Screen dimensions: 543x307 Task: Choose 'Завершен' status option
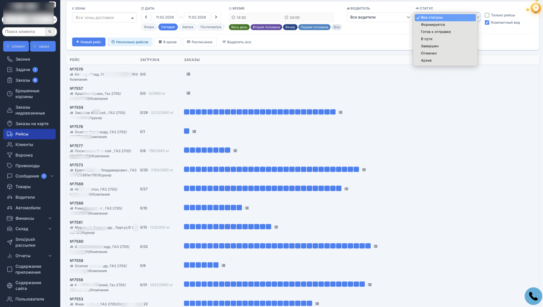(430, 46)
